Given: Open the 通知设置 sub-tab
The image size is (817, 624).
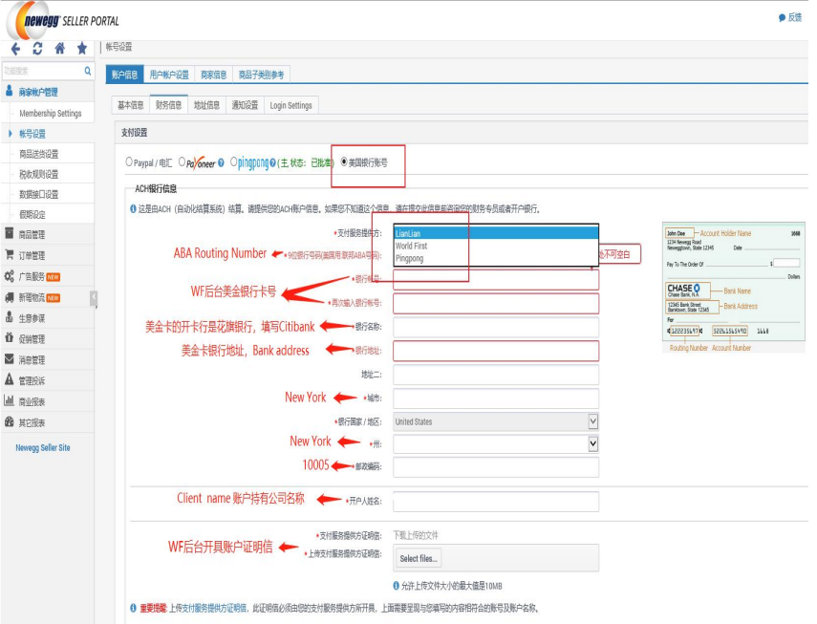Looking at the screenshot, I should [245, 105].
